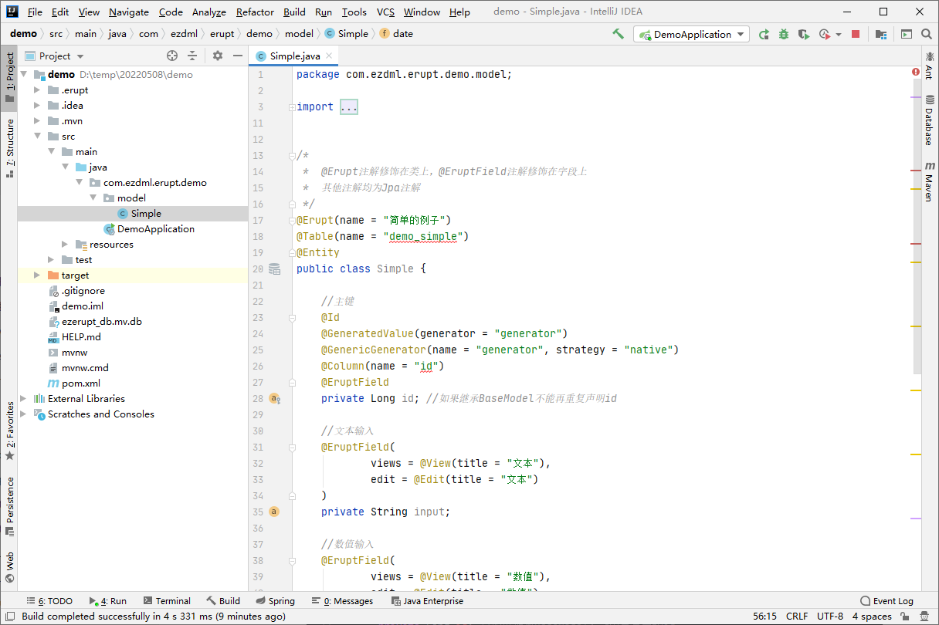
Task: Click the CRLF line separator in status bar
Action: pos(797,617)
